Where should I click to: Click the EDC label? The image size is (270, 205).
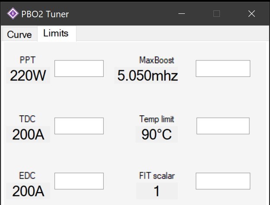click(x=27, y=176)
